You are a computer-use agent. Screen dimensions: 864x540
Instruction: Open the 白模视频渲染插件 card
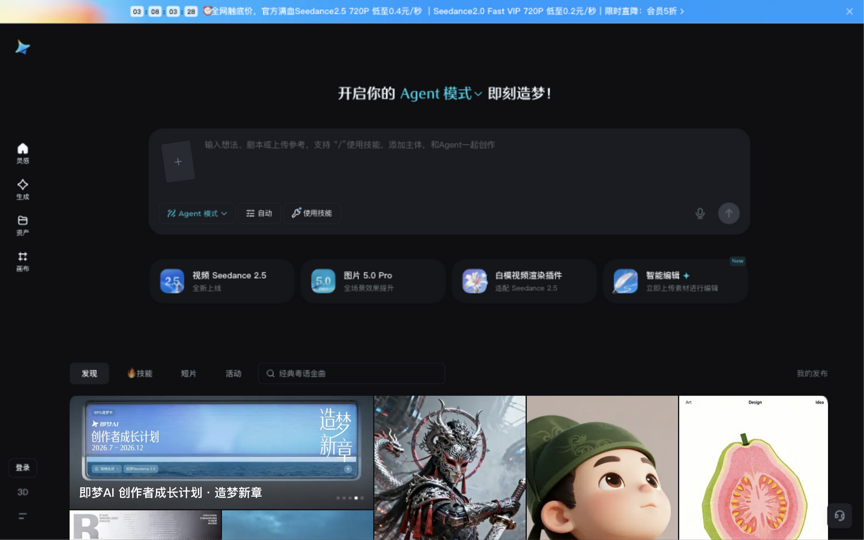click(x=524, y=281)
